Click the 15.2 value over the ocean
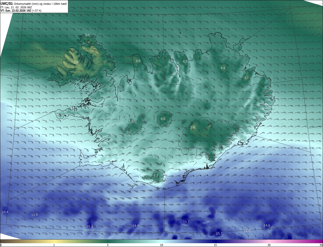This screenshot has height=247, width=323. 90,226
